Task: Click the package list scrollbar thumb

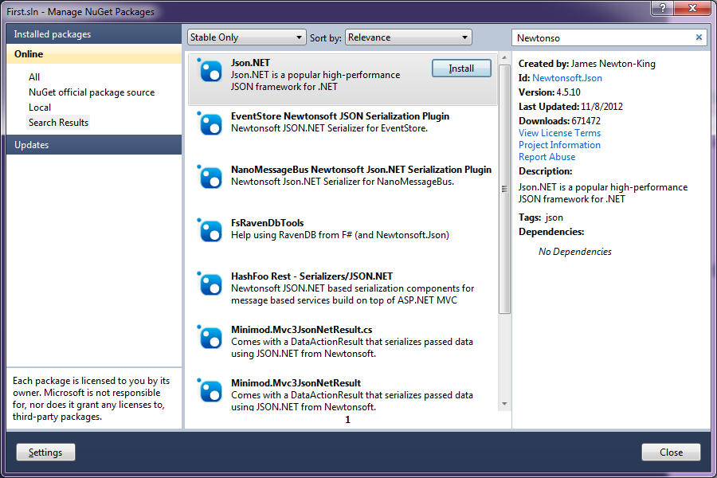Action: coord(504,189)
